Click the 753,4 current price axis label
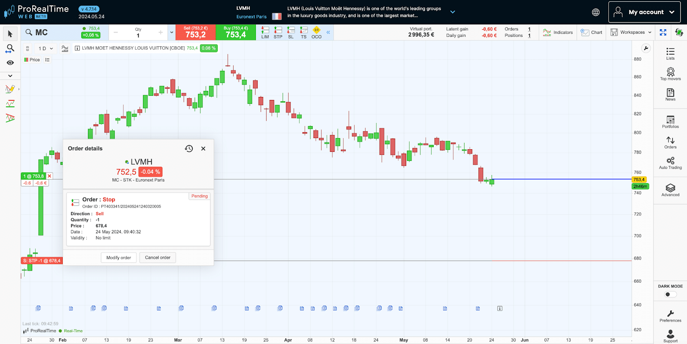687x344 pixels. coord(639,179)
